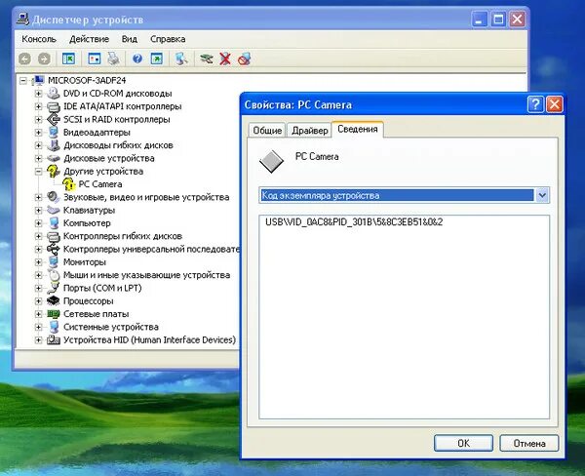Select Контроллеры гибких дисков tree item

coord(123,236)
